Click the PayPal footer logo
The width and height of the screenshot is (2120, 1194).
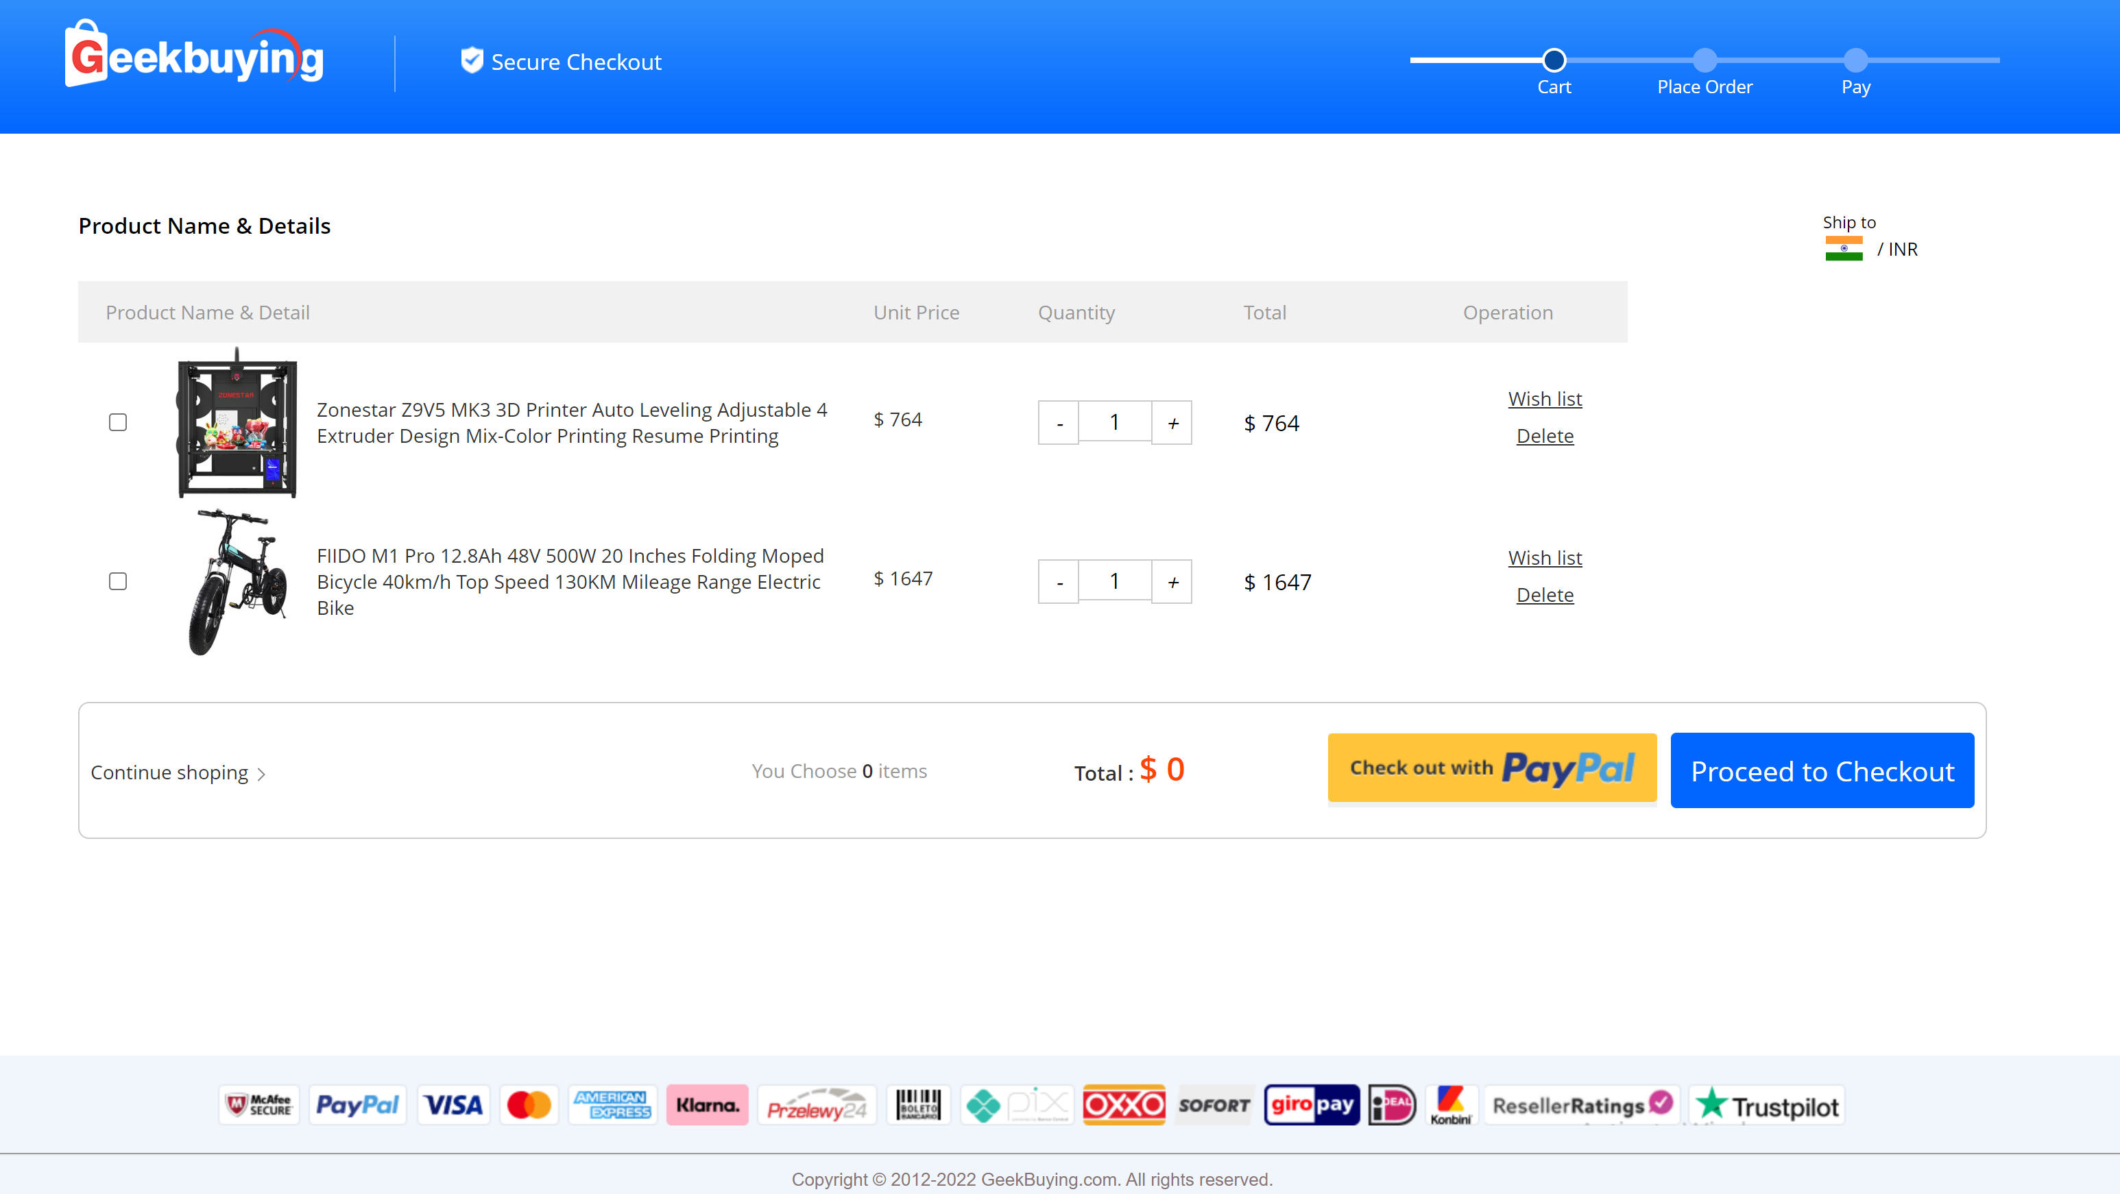tap(357, 1104)
